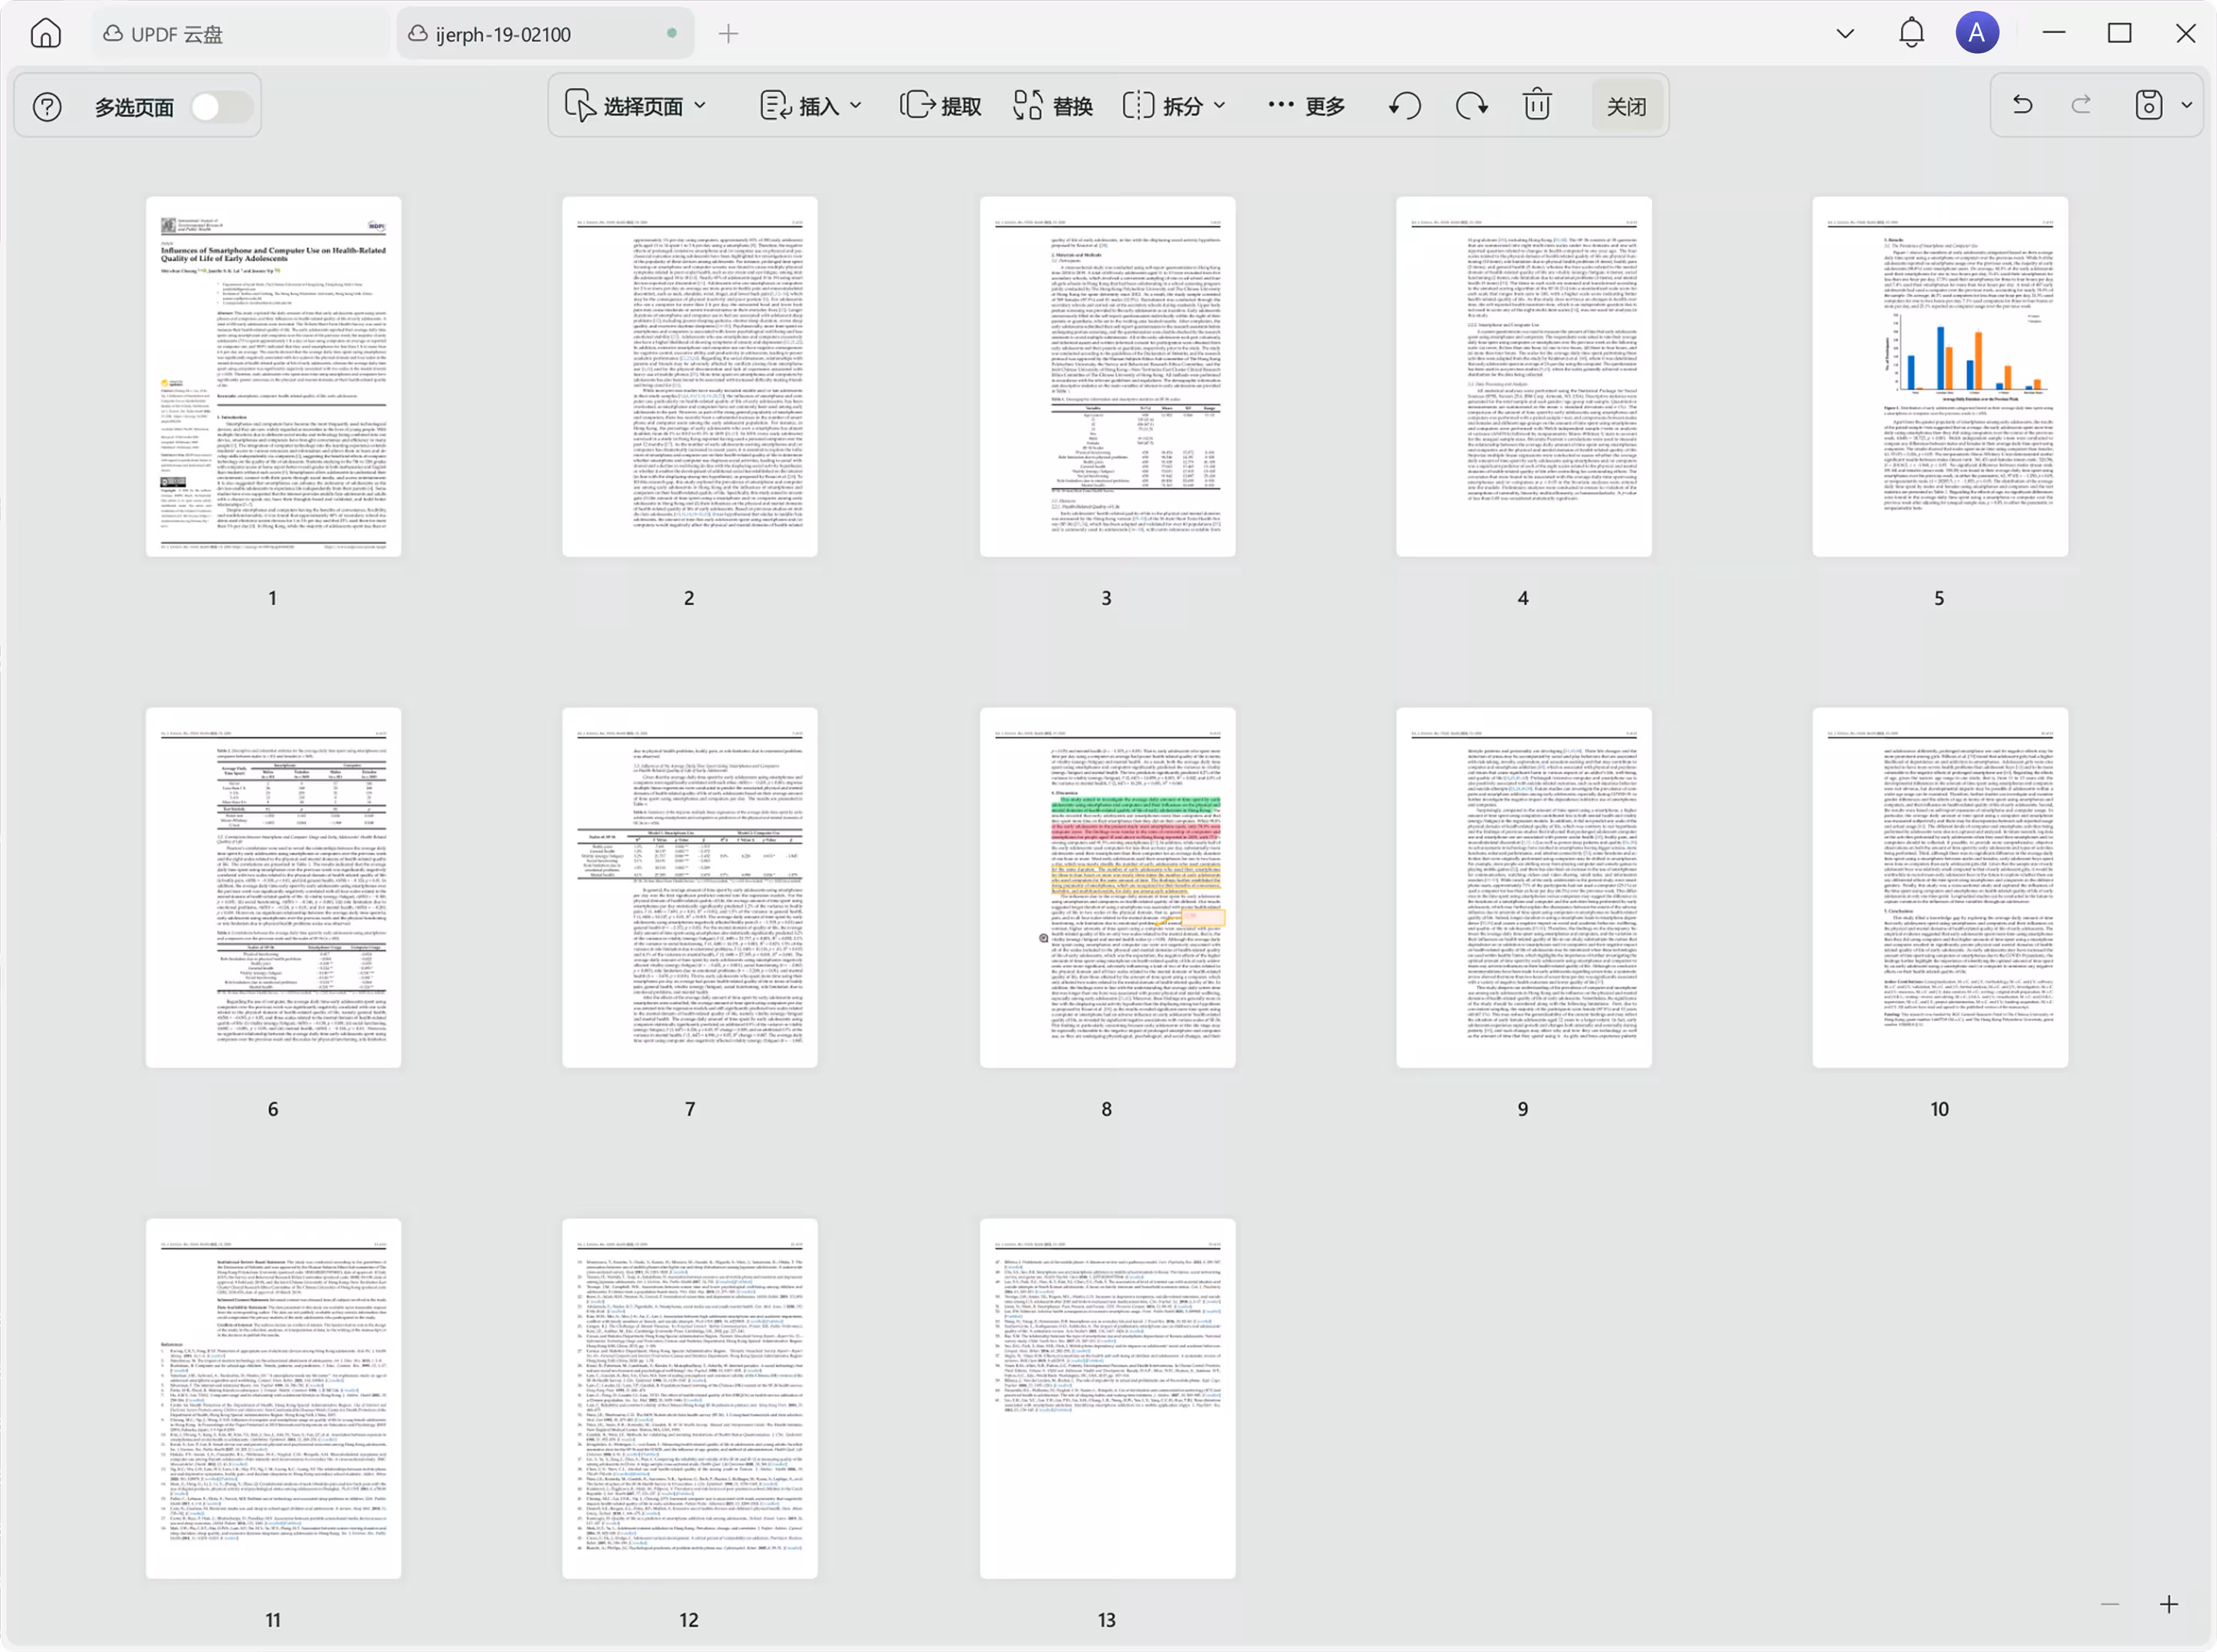The width and height of the screenshot is (2217, 1652).
Task: Open the notifications bell
Action: 1911,33
